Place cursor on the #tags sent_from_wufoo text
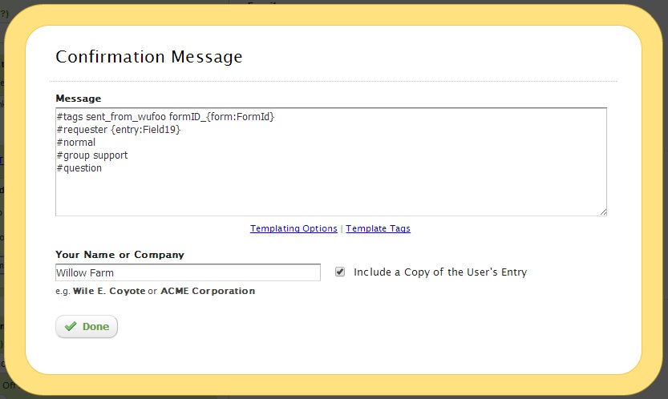 coord(111,117)
